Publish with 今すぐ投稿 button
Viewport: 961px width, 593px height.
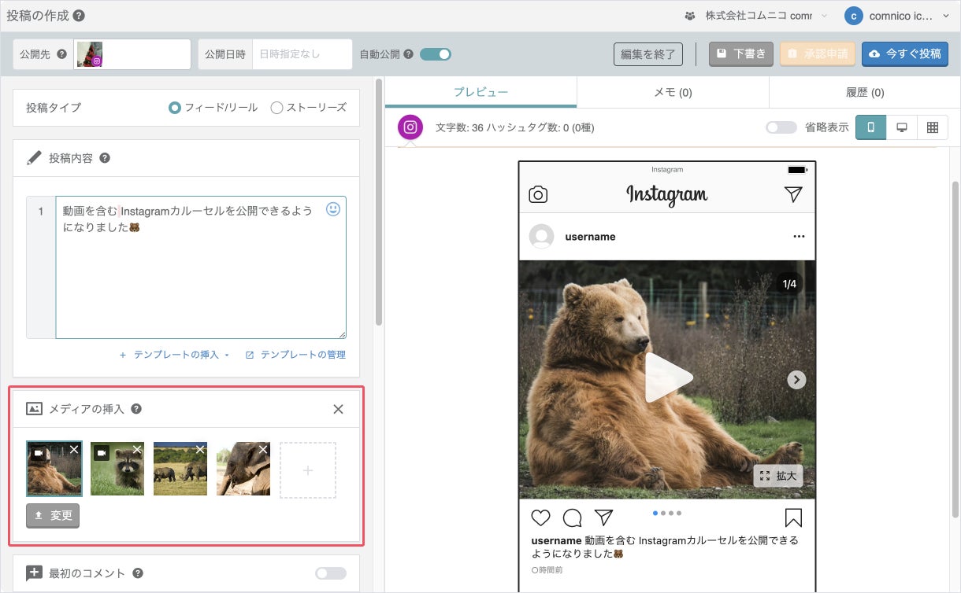(905, 54)
